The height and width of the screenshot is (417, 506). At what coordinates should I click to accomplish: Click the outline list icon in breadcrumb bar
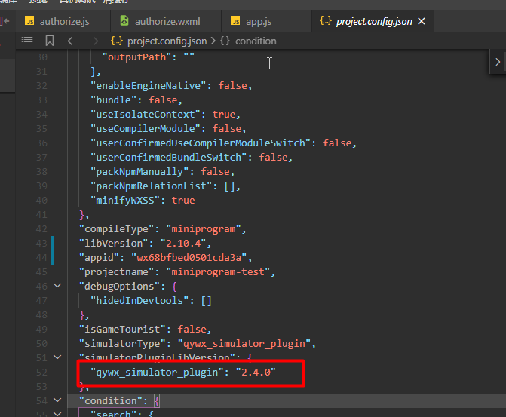(x=27, y=41)
